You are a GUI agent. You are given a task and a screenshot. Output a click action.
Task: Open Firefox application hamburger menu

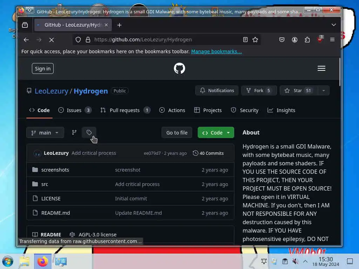click(x=332, y=40)
